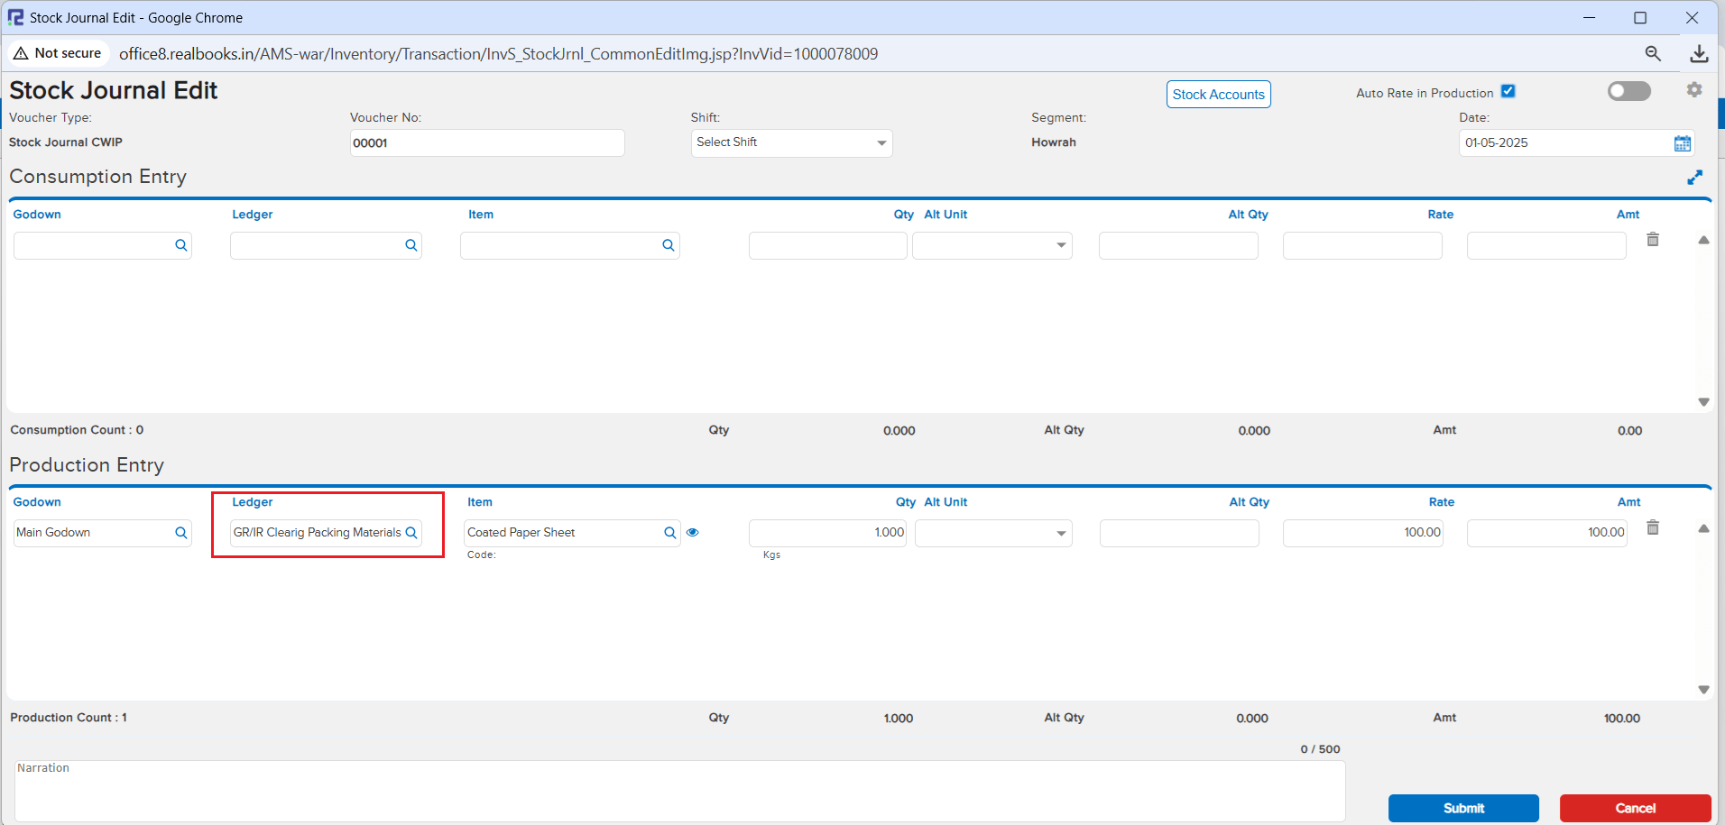Viewport: 1725px width, 825px height.
Task: Click the Stock Accounts button
Action: coord(1218,95)
